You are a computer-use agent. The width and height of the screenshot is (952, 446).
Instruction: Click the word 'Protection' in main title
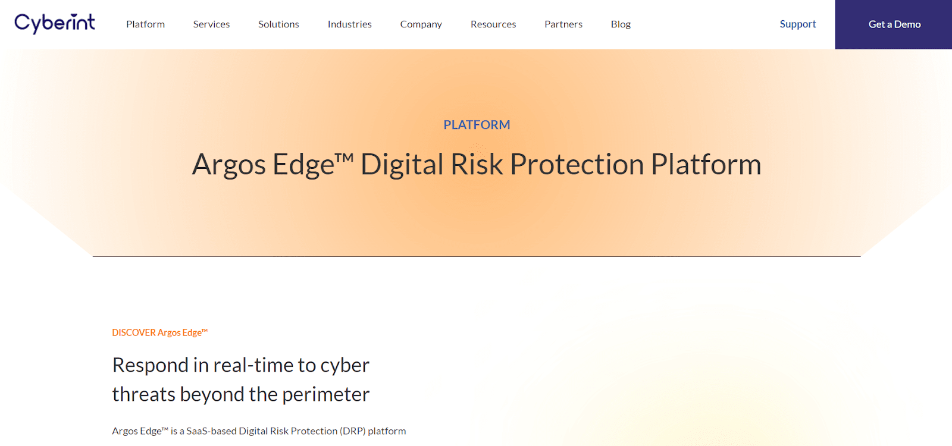tap(577, 165)
